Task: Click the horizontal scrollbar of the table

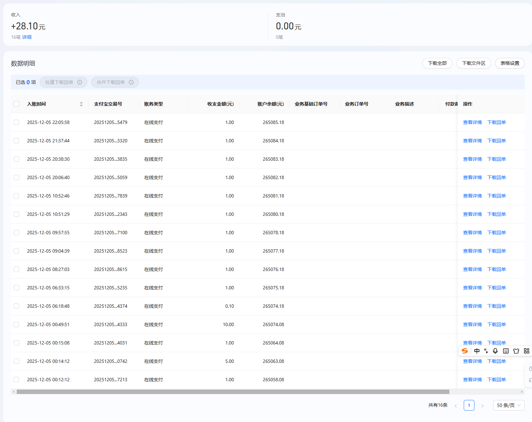Action: click(x=233, y=392)
